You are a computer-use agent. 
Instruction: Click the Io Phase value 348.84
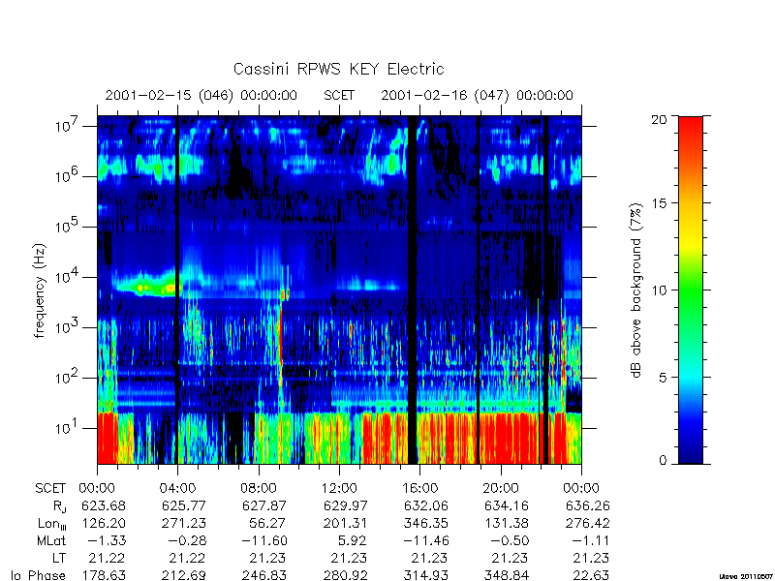(506, 574)
